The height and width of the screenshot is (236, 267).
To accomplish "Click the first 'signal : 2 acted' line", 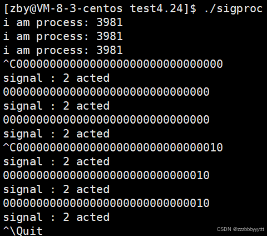I will pos(56,78).
